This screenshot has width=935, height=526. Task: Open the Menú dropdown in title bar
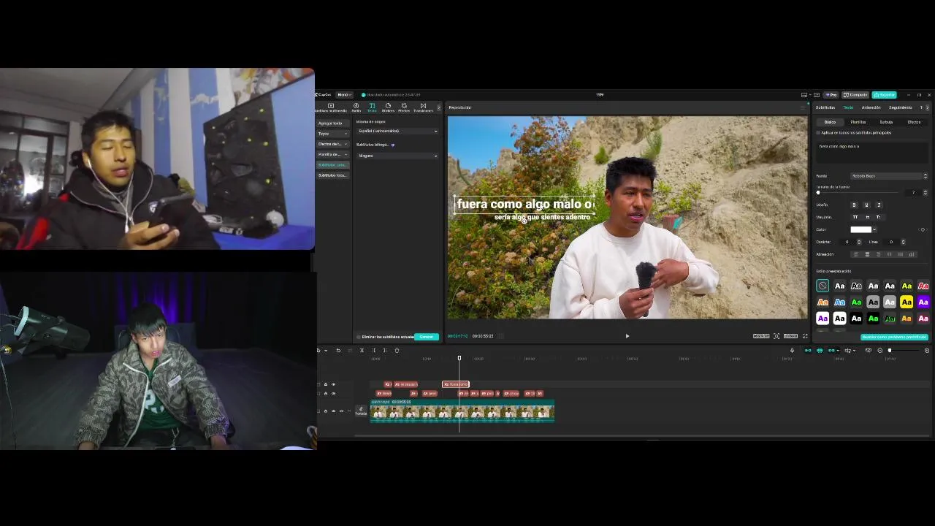[x=344, y=95]
